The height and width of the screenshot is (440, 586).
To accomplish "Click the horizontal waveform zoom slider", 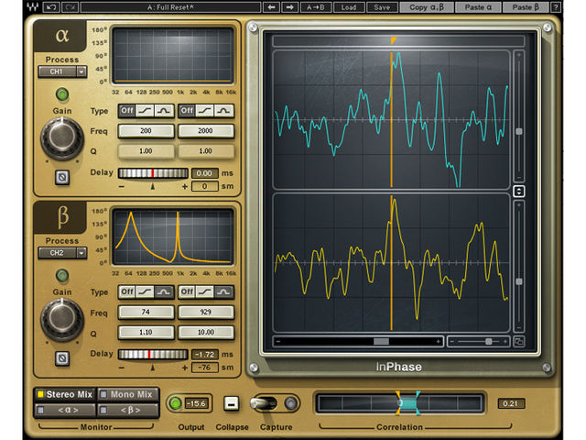I will [479, 341].
